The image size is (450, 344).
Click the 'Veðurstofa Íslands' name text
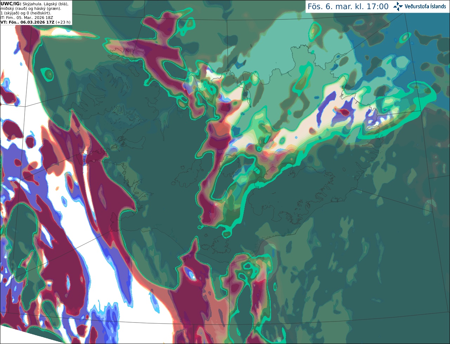[425, 6]
